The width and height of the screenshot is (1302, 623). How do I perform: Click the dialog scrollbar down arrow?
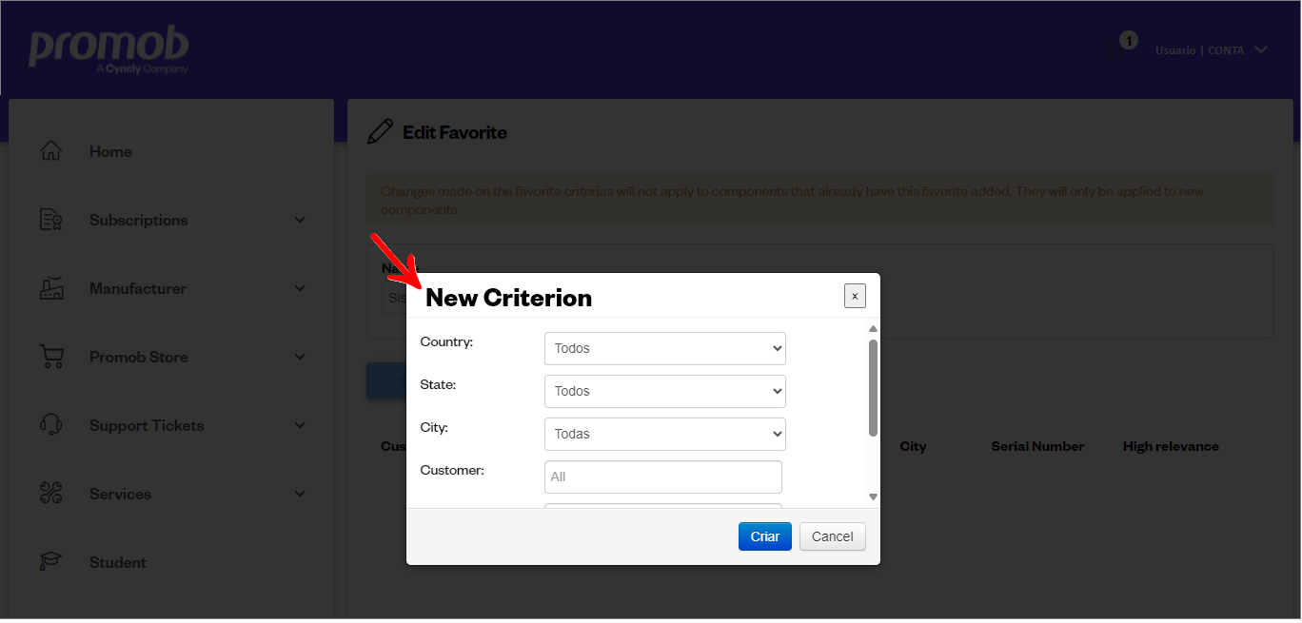[x=873, y=496]
